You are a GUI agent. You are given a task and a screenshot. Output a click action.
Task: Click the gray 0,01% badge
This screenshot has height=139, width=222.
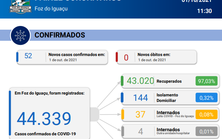tap(206, 131)
